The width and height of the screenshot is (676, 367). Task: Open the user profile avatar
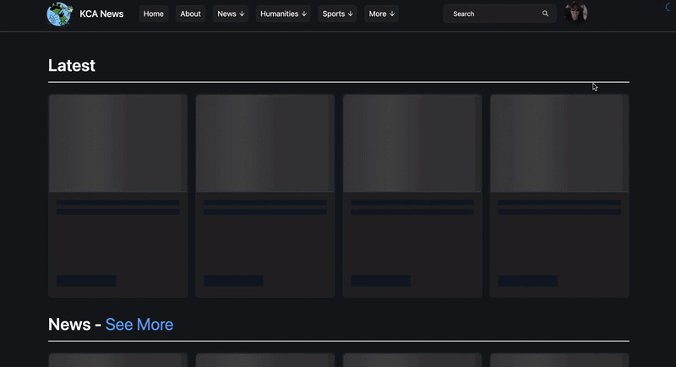point(576,13)
